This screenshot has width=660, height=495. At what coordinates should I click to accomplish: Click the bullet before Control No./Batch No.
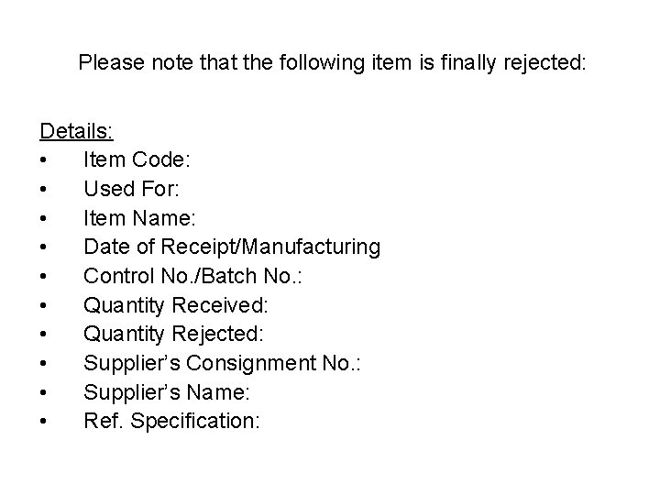(45, 277)
